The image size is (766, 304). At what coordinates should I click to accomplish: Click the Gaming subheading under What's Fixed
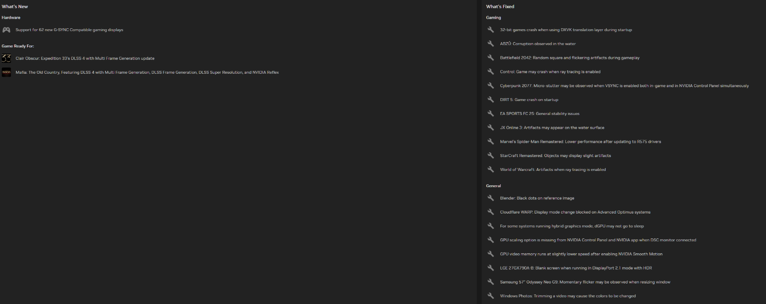click(494, 18)
